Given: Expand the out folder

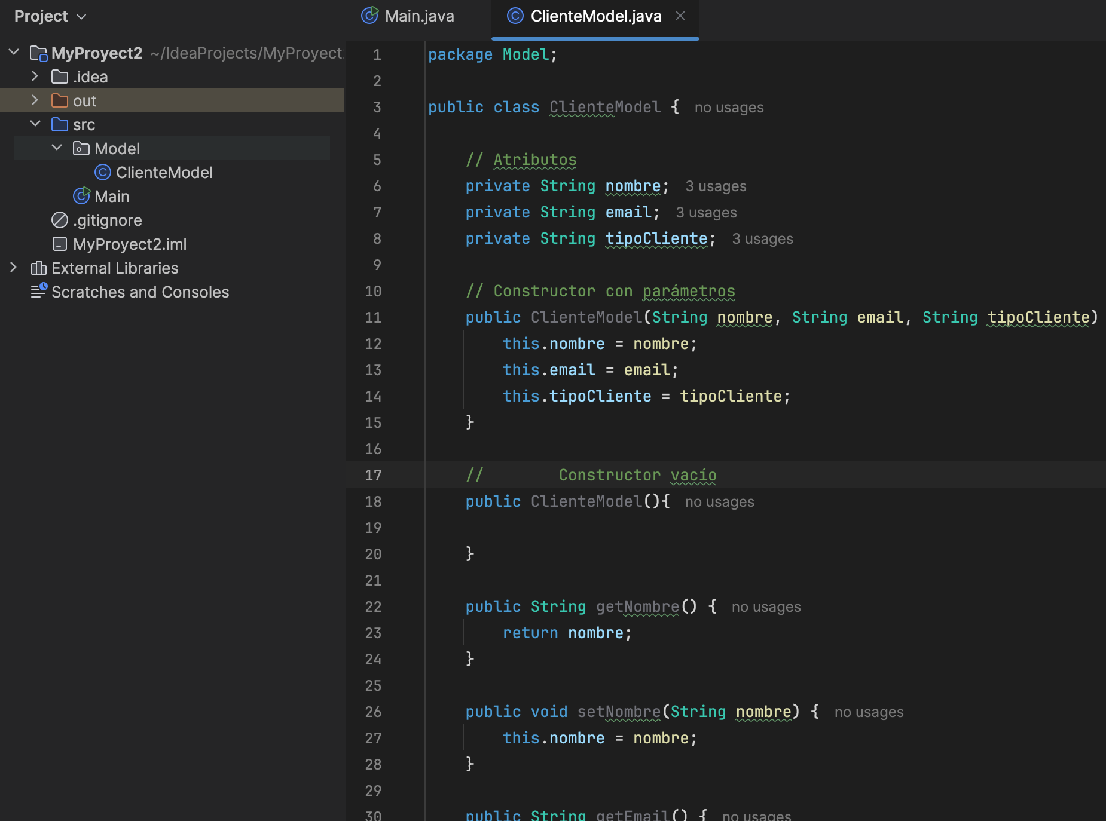Looking at the screenshot, I should pos(35,100).
